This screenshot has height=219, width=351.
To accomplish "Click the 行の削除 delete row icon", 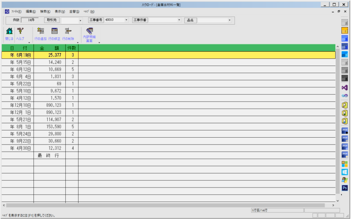I will (x=68, y=31).
